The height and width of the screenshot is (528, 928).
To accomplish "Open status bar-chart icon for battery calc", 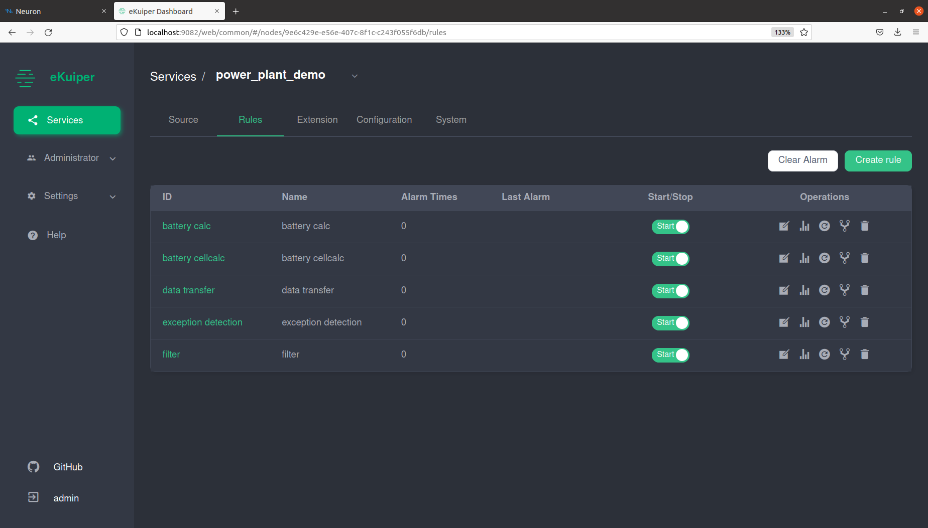I will tap(804, 226).
